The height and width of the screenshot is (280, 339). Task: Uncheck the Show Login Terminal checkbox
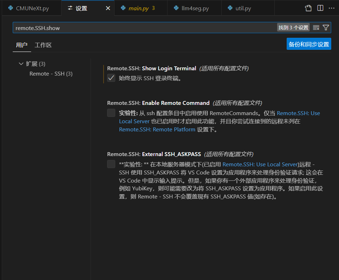click(111, 78)
